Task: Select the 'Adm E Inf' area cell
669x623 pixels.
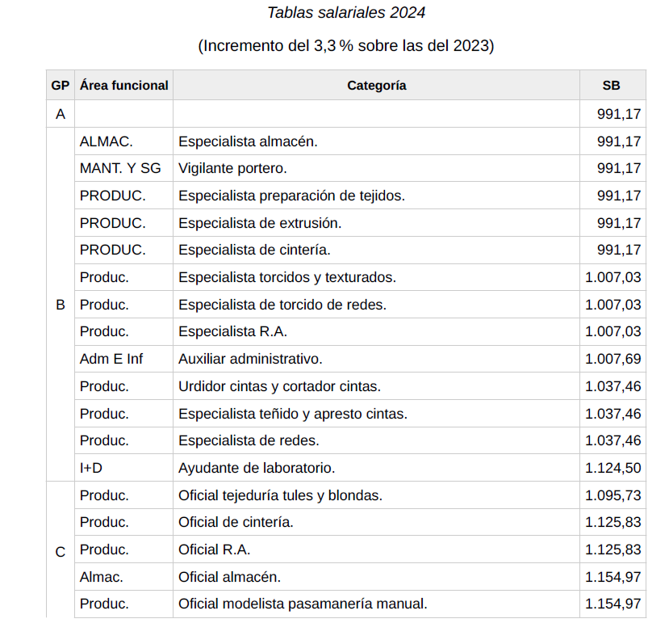Action: [x=111, y=359]
